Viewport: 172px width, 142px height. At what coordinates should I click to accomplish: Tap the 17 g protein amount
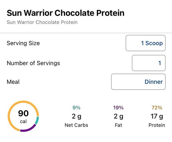pyautogui.click(x=157, y=117)
